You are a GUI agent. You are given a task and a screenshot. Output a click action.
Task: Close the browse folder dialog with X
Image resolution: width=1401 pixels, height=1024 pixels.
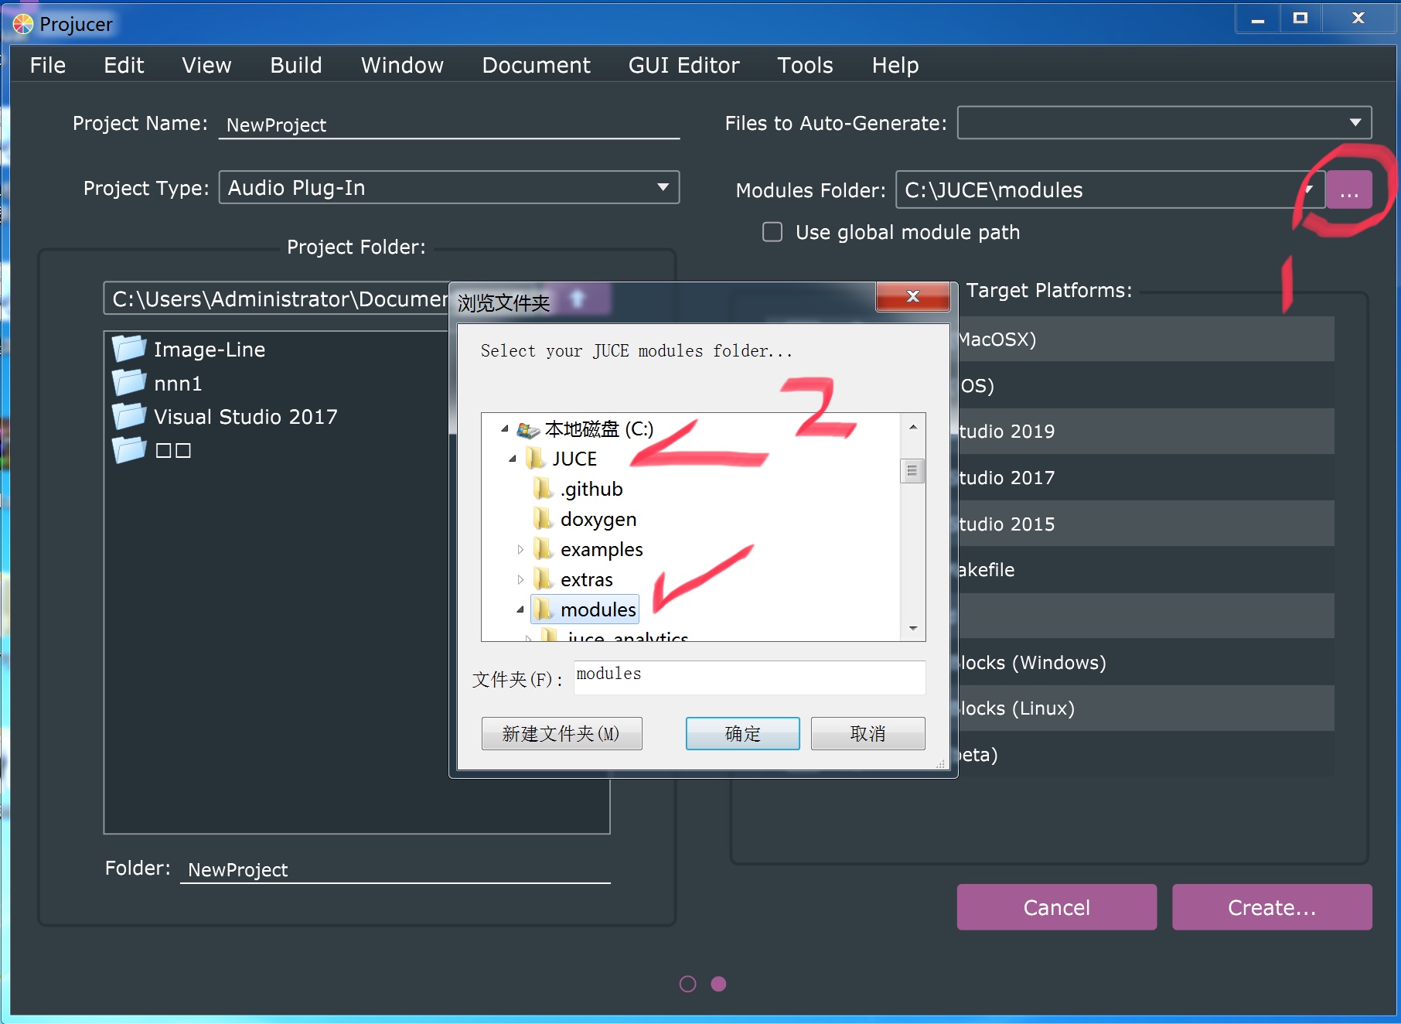912,297
